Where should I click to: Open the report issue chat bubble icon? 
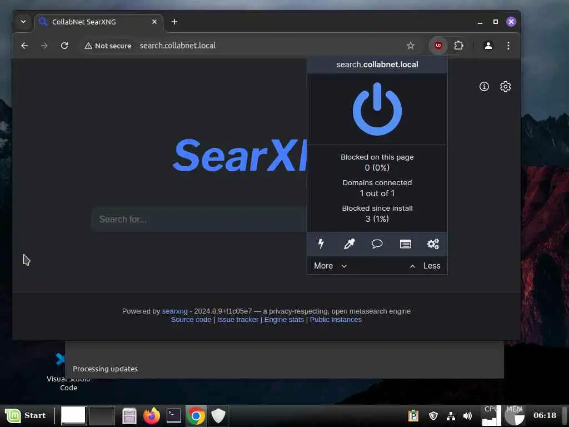(x=377, y=244)
